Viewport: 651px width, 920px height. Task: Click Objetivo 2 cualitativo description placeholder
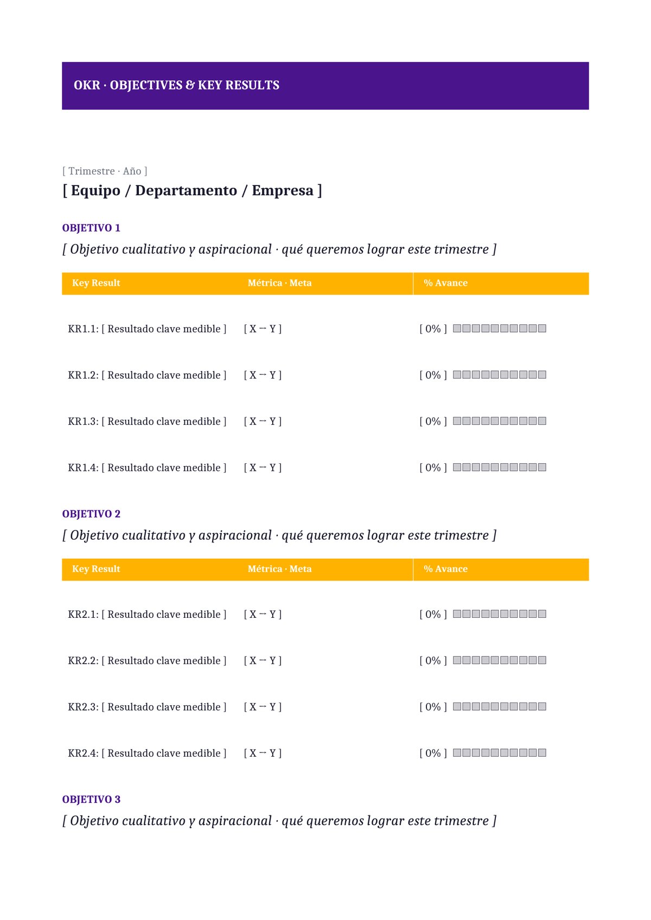[279, 535]
